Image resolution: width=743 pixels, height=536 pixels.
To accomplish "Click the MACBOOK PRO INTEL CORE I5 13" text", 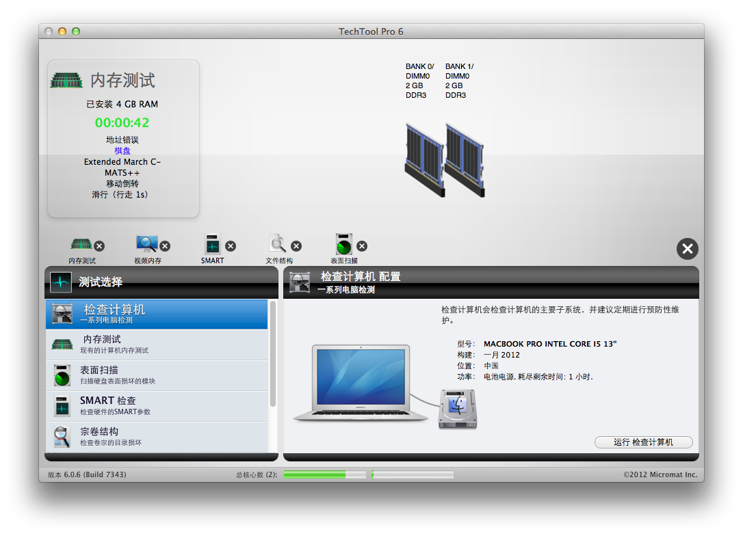I will pyautogui.click(x=550, y=344).
